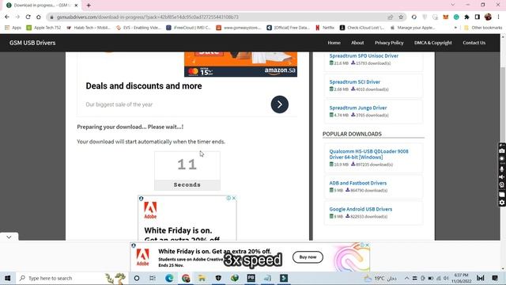Click the GSM USB Drivers site title
506x285 pixels.
[32, 43]
